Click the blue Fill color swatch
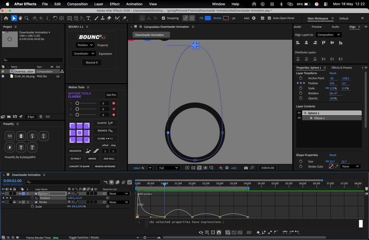The height and width of the screenshot is (240, 369). (x=208, y=18)
